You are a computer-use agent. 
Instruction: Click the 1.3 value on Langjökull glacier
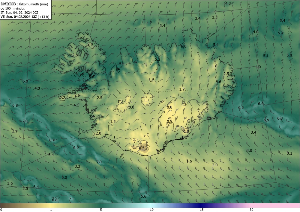coord(120,101)
